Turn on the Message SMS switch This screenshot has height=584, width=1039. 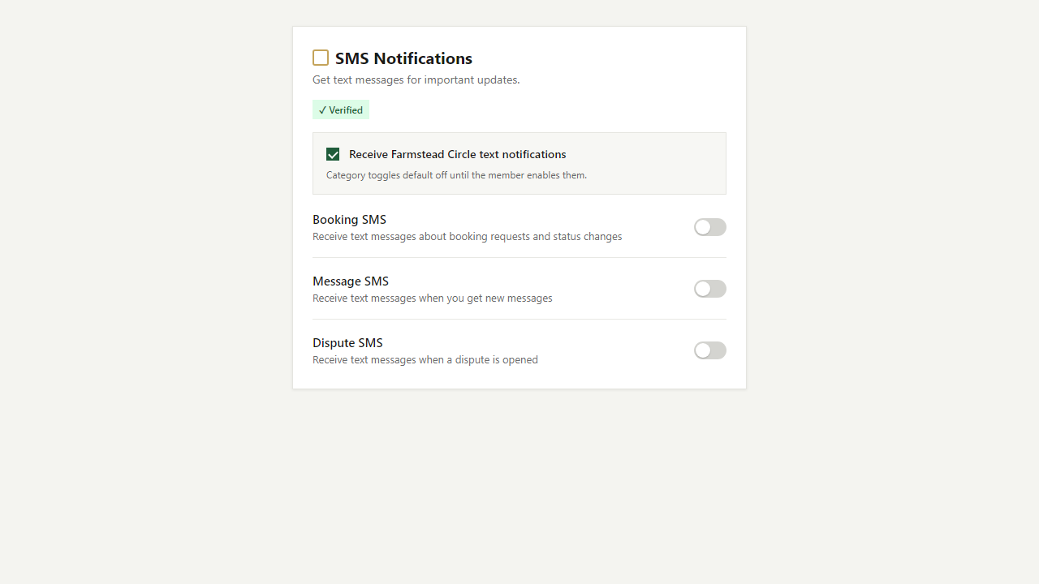point(710,289)
